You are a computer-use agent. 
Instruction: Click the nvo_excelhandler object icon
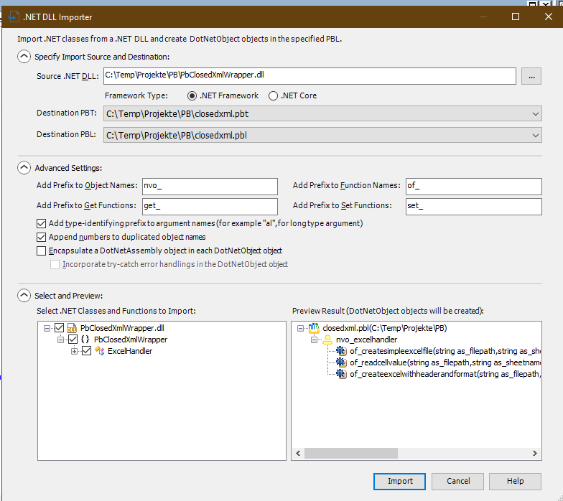point(327,340)
